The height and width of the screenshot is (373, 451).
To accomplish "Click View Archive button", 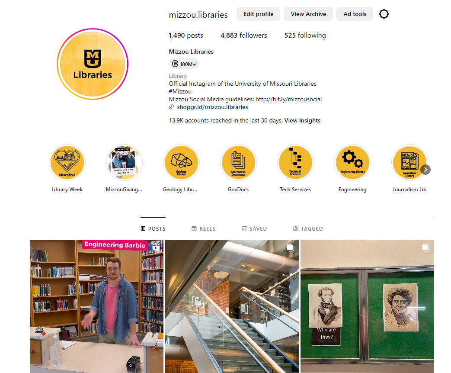I will point(308,14).
